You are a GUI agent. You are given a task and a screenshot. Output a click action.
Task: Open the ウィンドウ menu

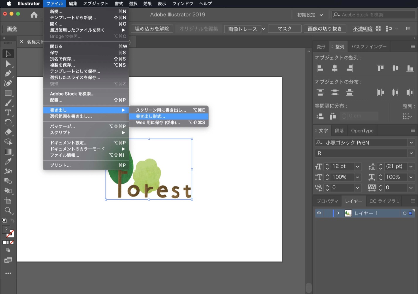183,4
